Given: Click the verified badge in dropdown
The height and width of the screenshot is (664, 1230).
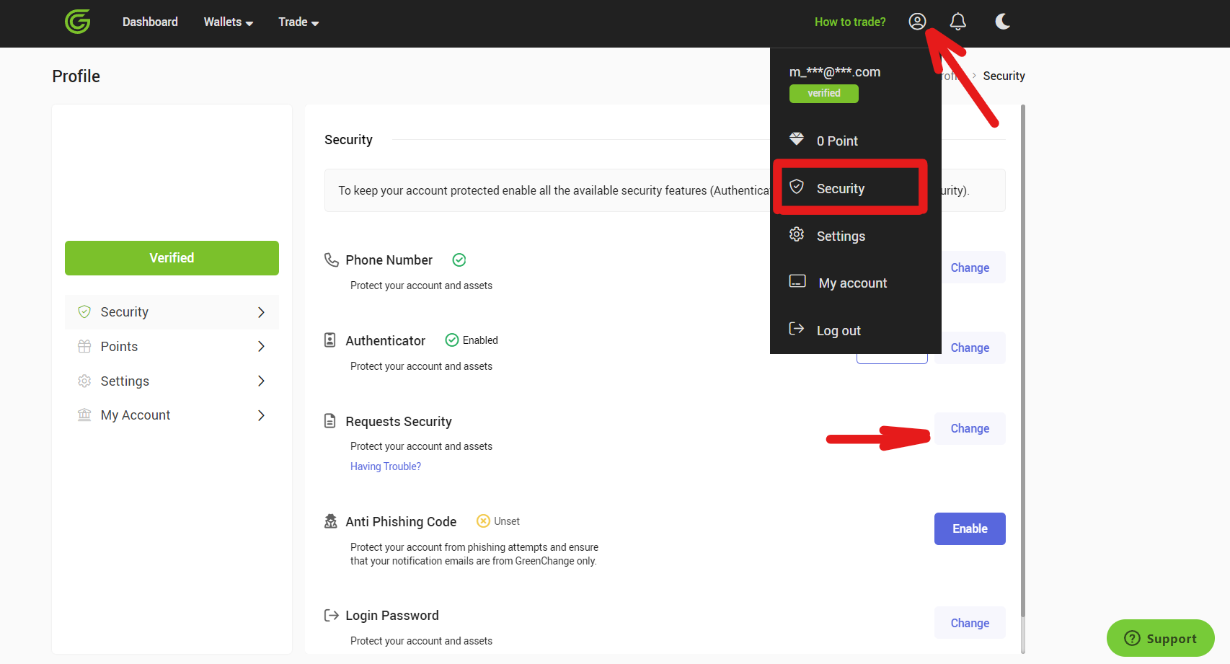Looking at the screenshot, I should [824, 94].
